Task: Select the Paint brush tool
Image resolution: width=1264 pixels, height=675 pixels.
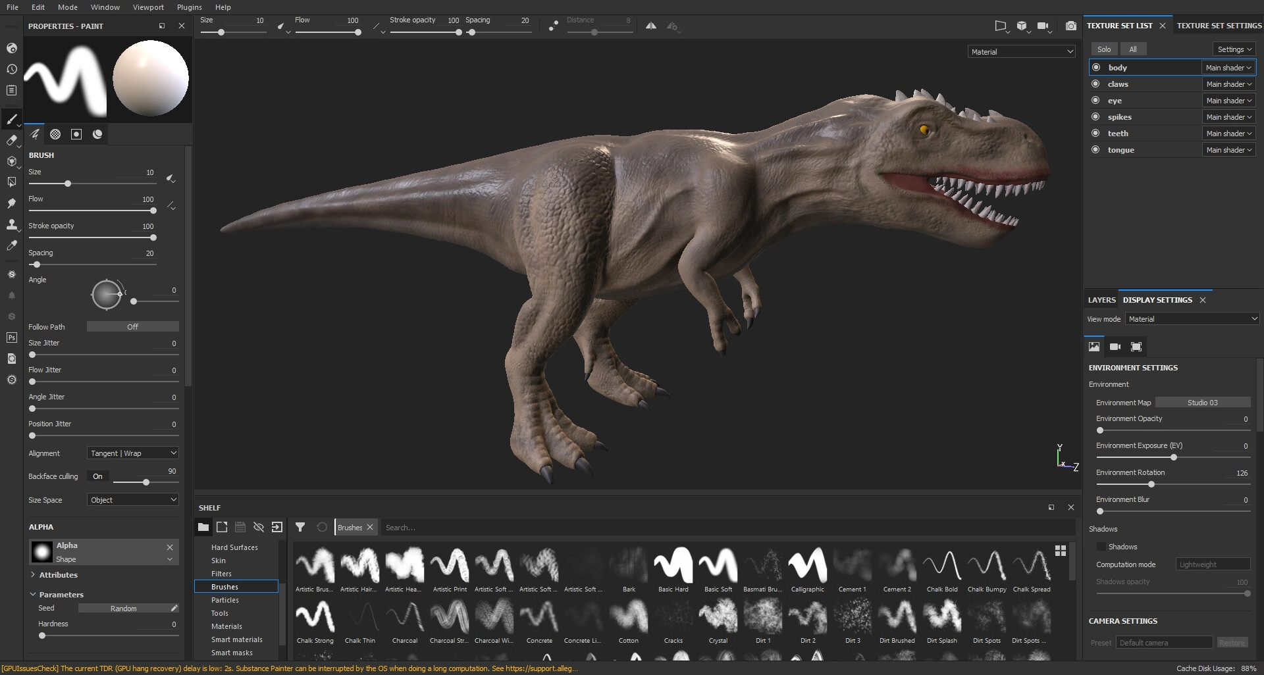Action: [x=11, y=119]
